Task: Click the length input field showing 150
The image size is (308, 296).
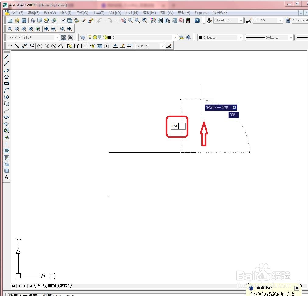Action: click(x=178, y=126)
